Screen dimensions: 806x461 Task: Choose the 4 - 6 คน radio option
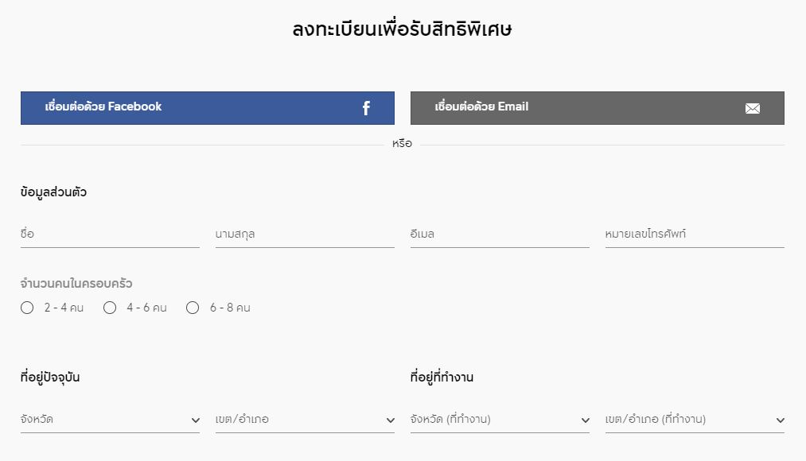tap(110, 308)
